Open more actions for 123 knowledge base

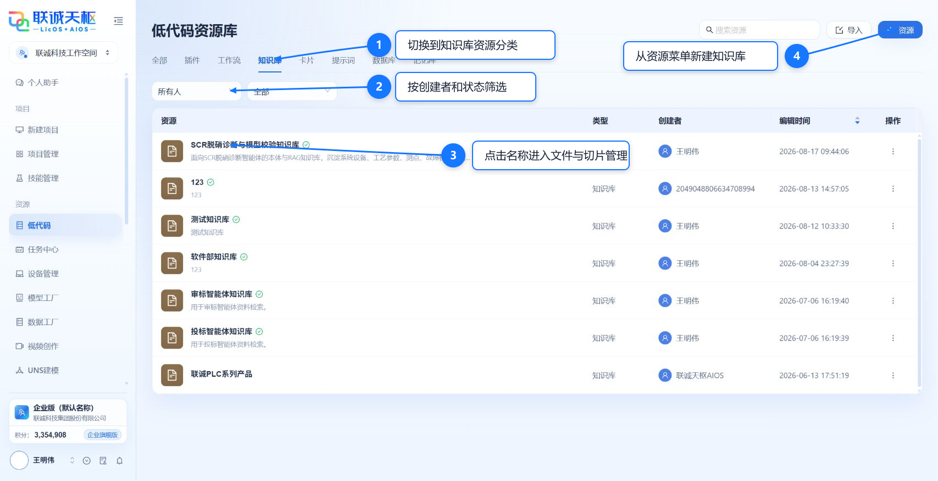coord(893,189)
